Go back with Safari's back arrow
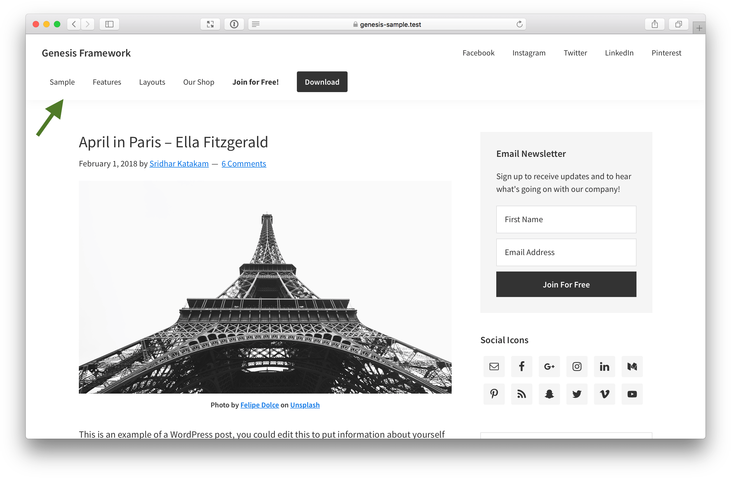The width and height of the screenshot is (731, 478). pyautogui.click(x=74, y=24)
